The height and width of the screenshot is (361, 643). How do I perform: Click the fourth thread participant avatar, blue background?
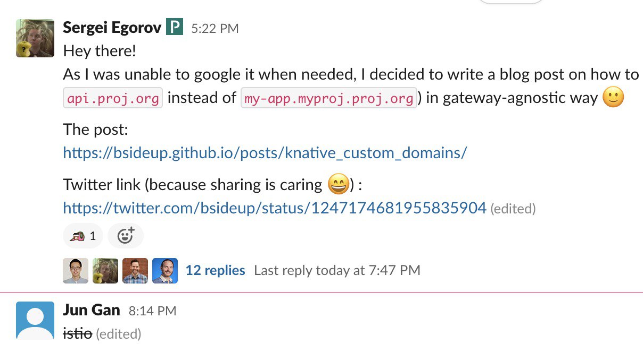coord(165,271)
